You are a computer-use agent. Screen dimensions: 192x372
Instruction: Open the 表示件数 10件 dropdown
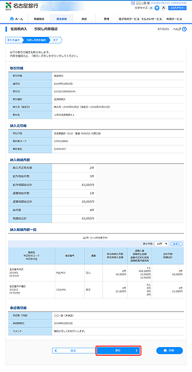tap(161, 244)
